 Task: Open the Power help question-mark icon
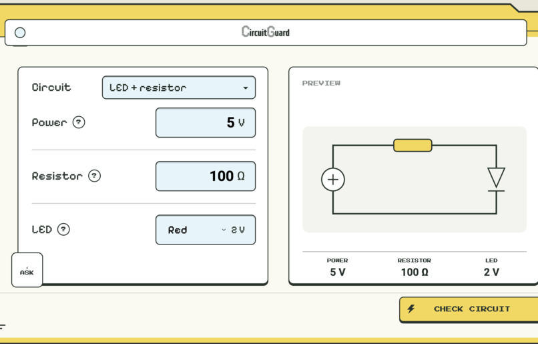79,122
